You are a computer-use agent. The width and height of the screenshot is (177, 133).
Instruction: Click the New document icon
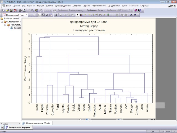(x=4, y=11)
